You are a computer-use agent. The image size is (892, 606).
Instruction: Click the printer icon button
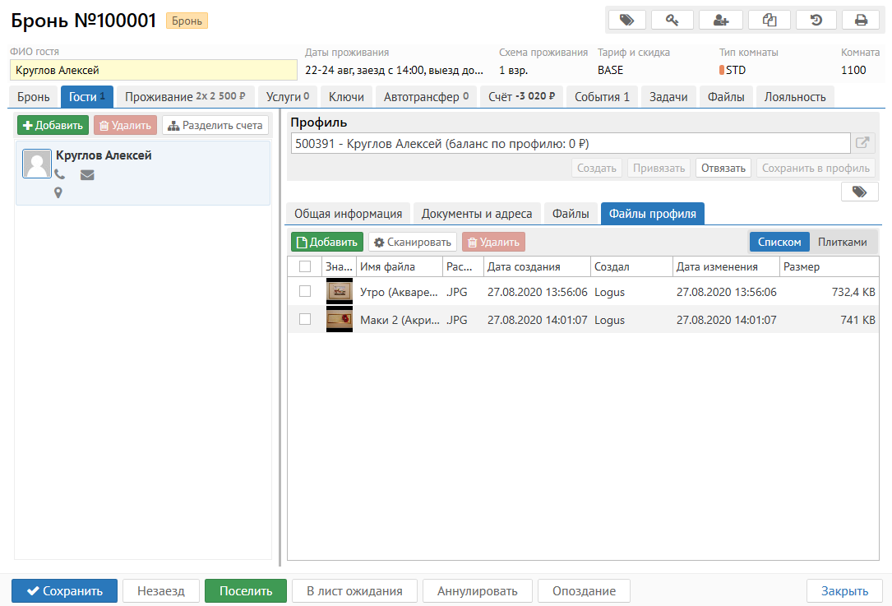pyautogui.click(x=861, y=20)
